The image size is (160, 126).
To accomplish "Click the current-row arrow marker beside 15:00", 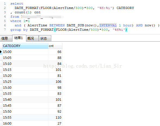I will (x=1, y=52).
